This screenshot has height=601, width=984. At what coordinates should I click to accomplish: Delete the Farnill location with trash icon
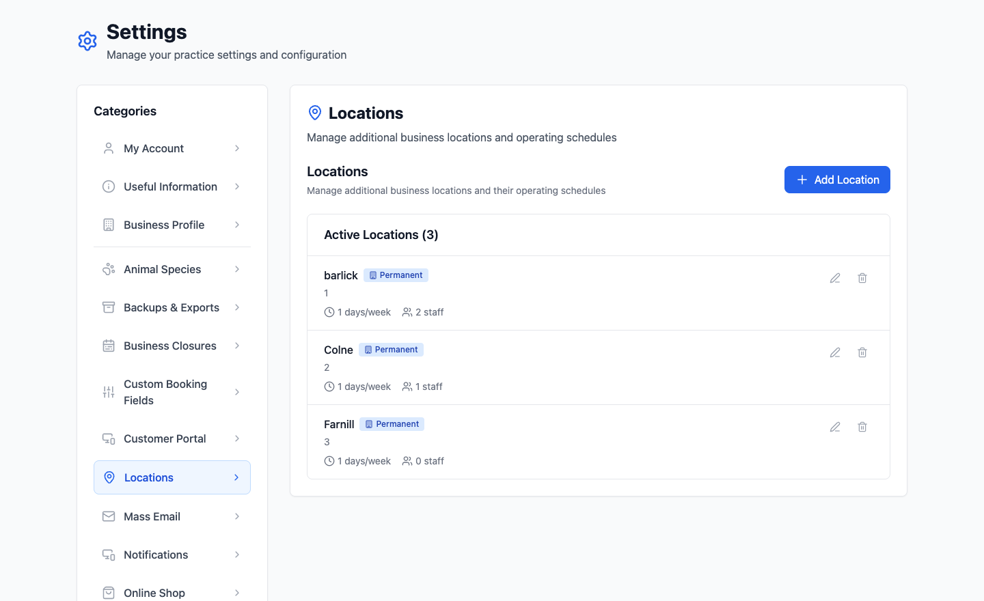(x=862, y=427)
